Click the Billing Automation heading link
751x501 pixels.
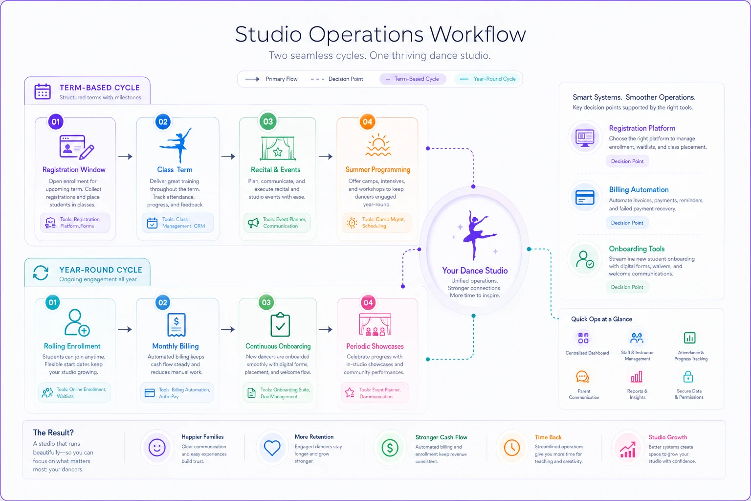[639, 190]
